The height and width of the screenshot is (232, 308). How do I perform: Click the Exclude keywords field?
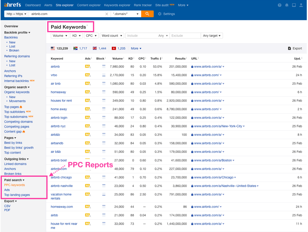[x=185, y=36]
